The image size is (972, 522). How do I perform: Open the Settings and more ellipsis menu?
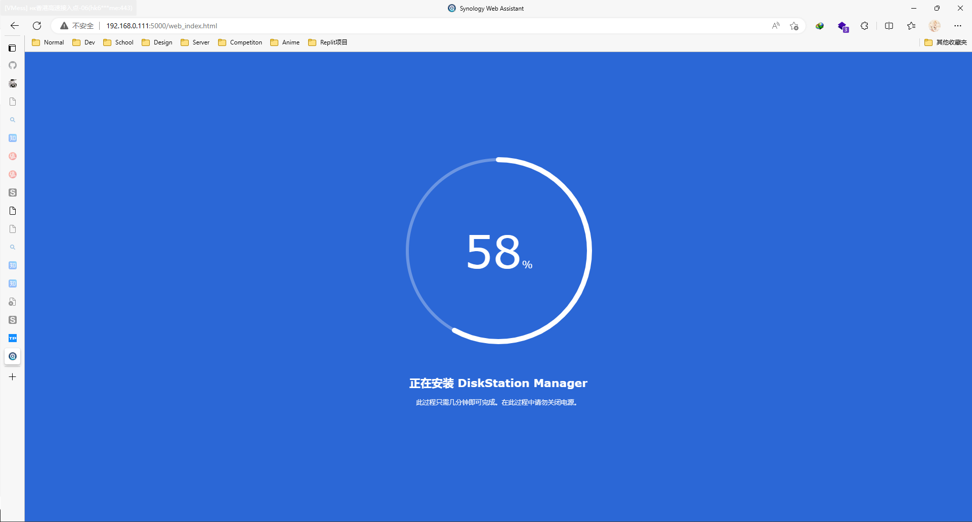pyautogui.click(x=957, y=26)
